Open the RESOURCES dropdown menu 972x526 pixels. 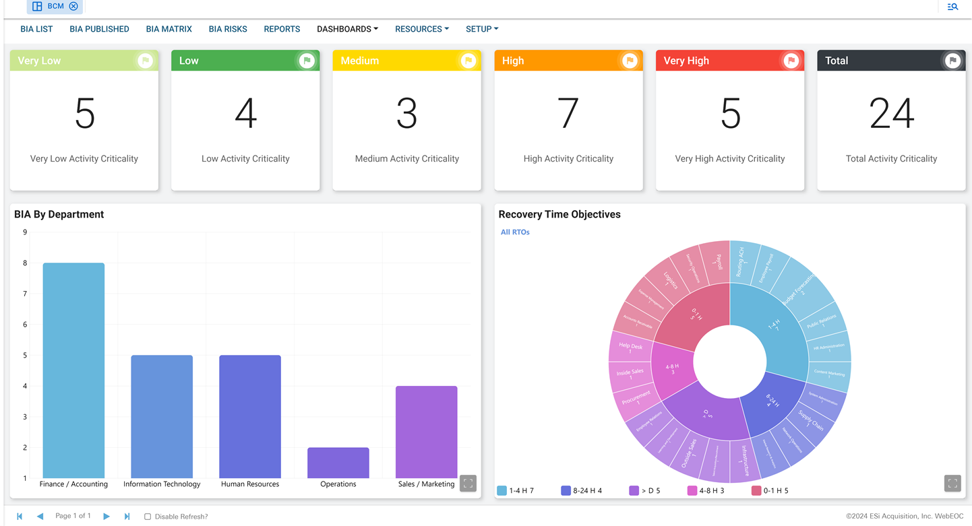(421, 29)
